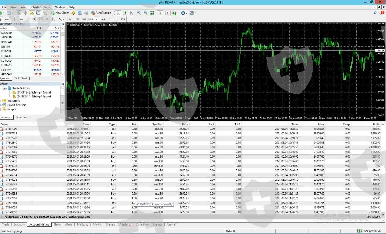Click the New Order button
Screen dimensions: 386x234
pos(60,13)
